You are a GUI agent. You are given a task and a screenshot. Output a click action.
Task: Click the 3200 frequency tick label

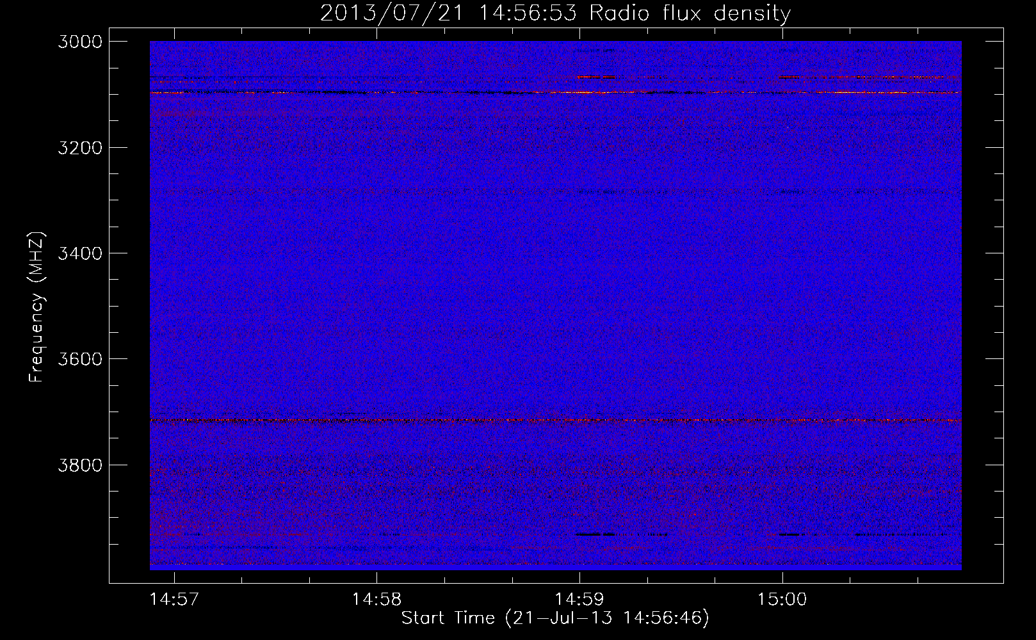point(80,148)
